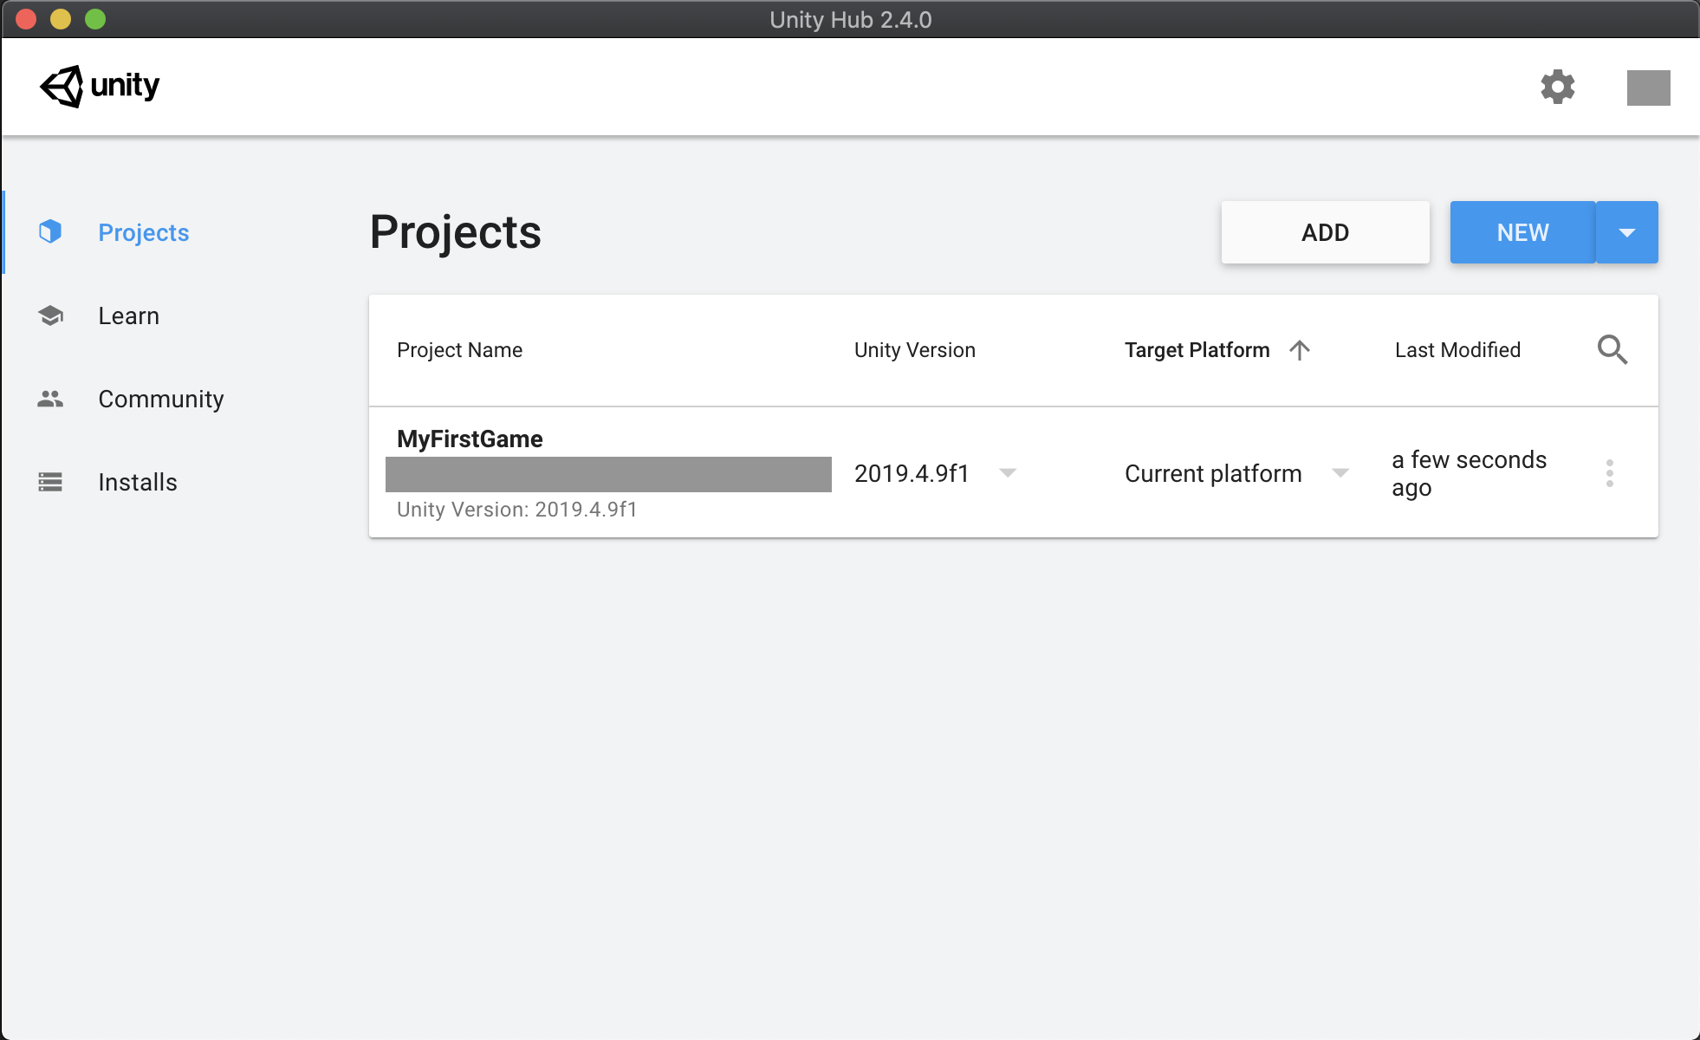Open MyFirstGame three-dot options menu
Screen dimensions: 1700x1040
1609,473
